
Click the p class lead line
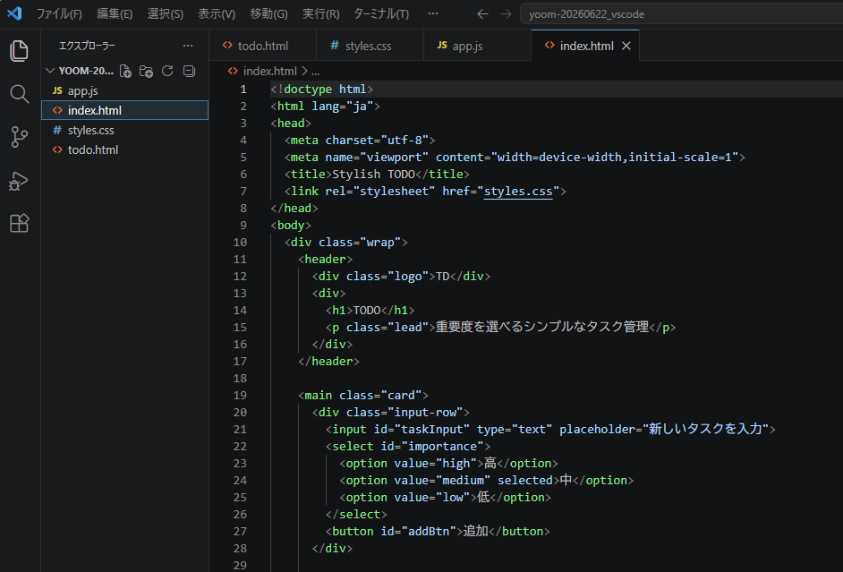click(500, 328)
